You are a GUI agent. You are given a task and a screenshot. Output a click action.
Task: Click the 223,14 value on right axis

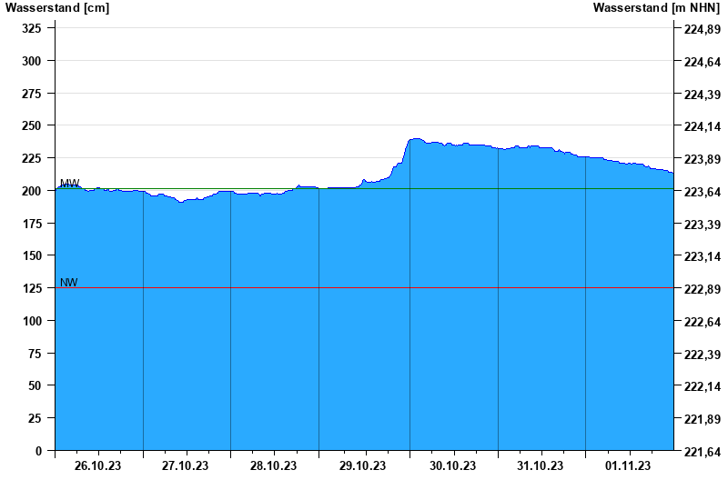[703, 256]
